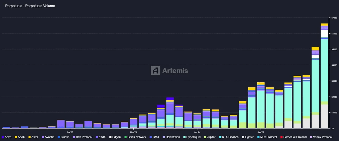The width and height of the screenshot is (339, 141).
Task: Toggle the Bluefin series
Action: pos(64,137)
